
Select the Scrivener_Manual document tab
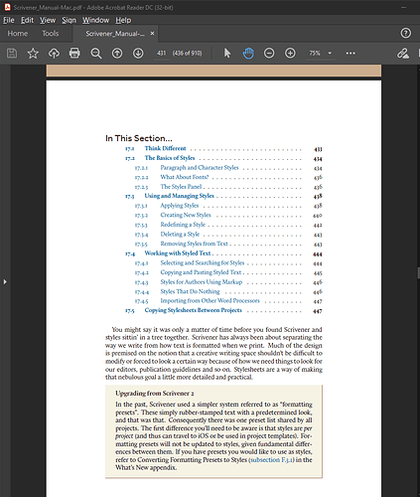114,34
